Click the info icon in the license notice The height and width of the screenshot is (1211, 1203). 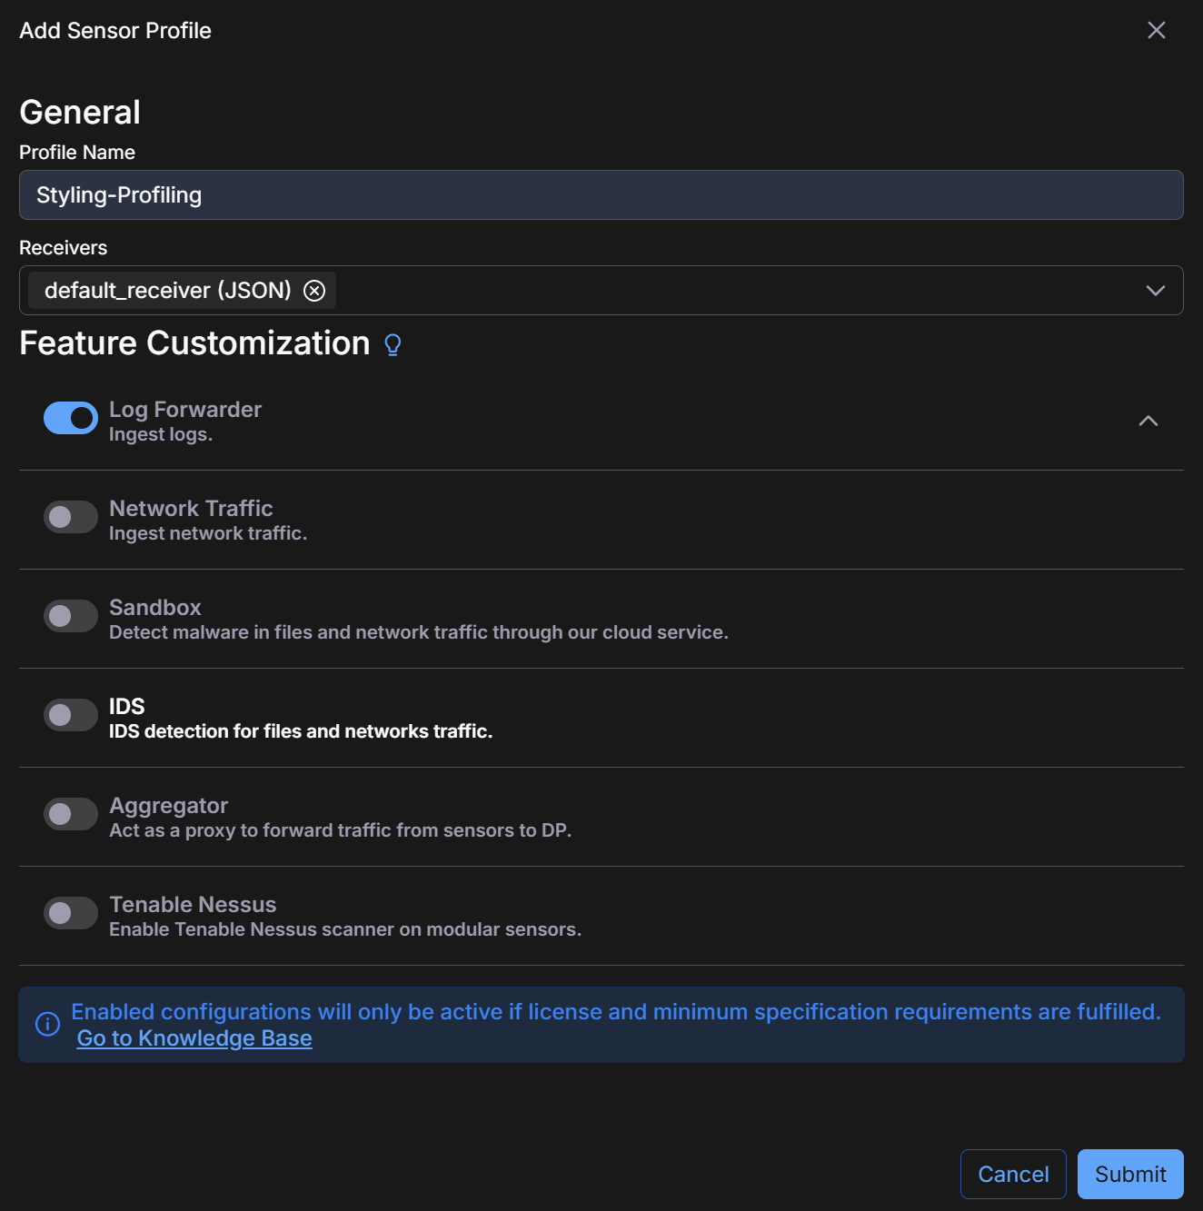tap(45, 1024)
